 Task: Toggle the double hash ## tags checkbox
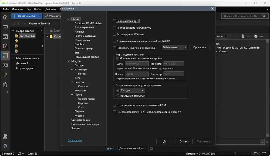point(114,112)
